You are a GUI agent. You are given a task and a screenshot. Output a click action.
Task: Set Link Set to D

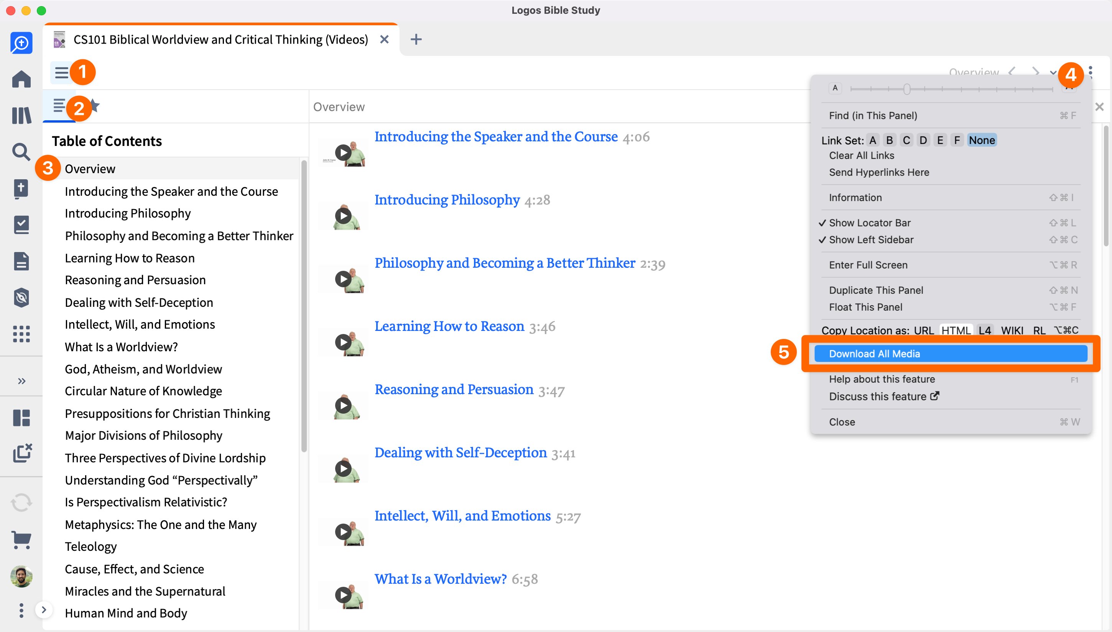click(923, 140)
